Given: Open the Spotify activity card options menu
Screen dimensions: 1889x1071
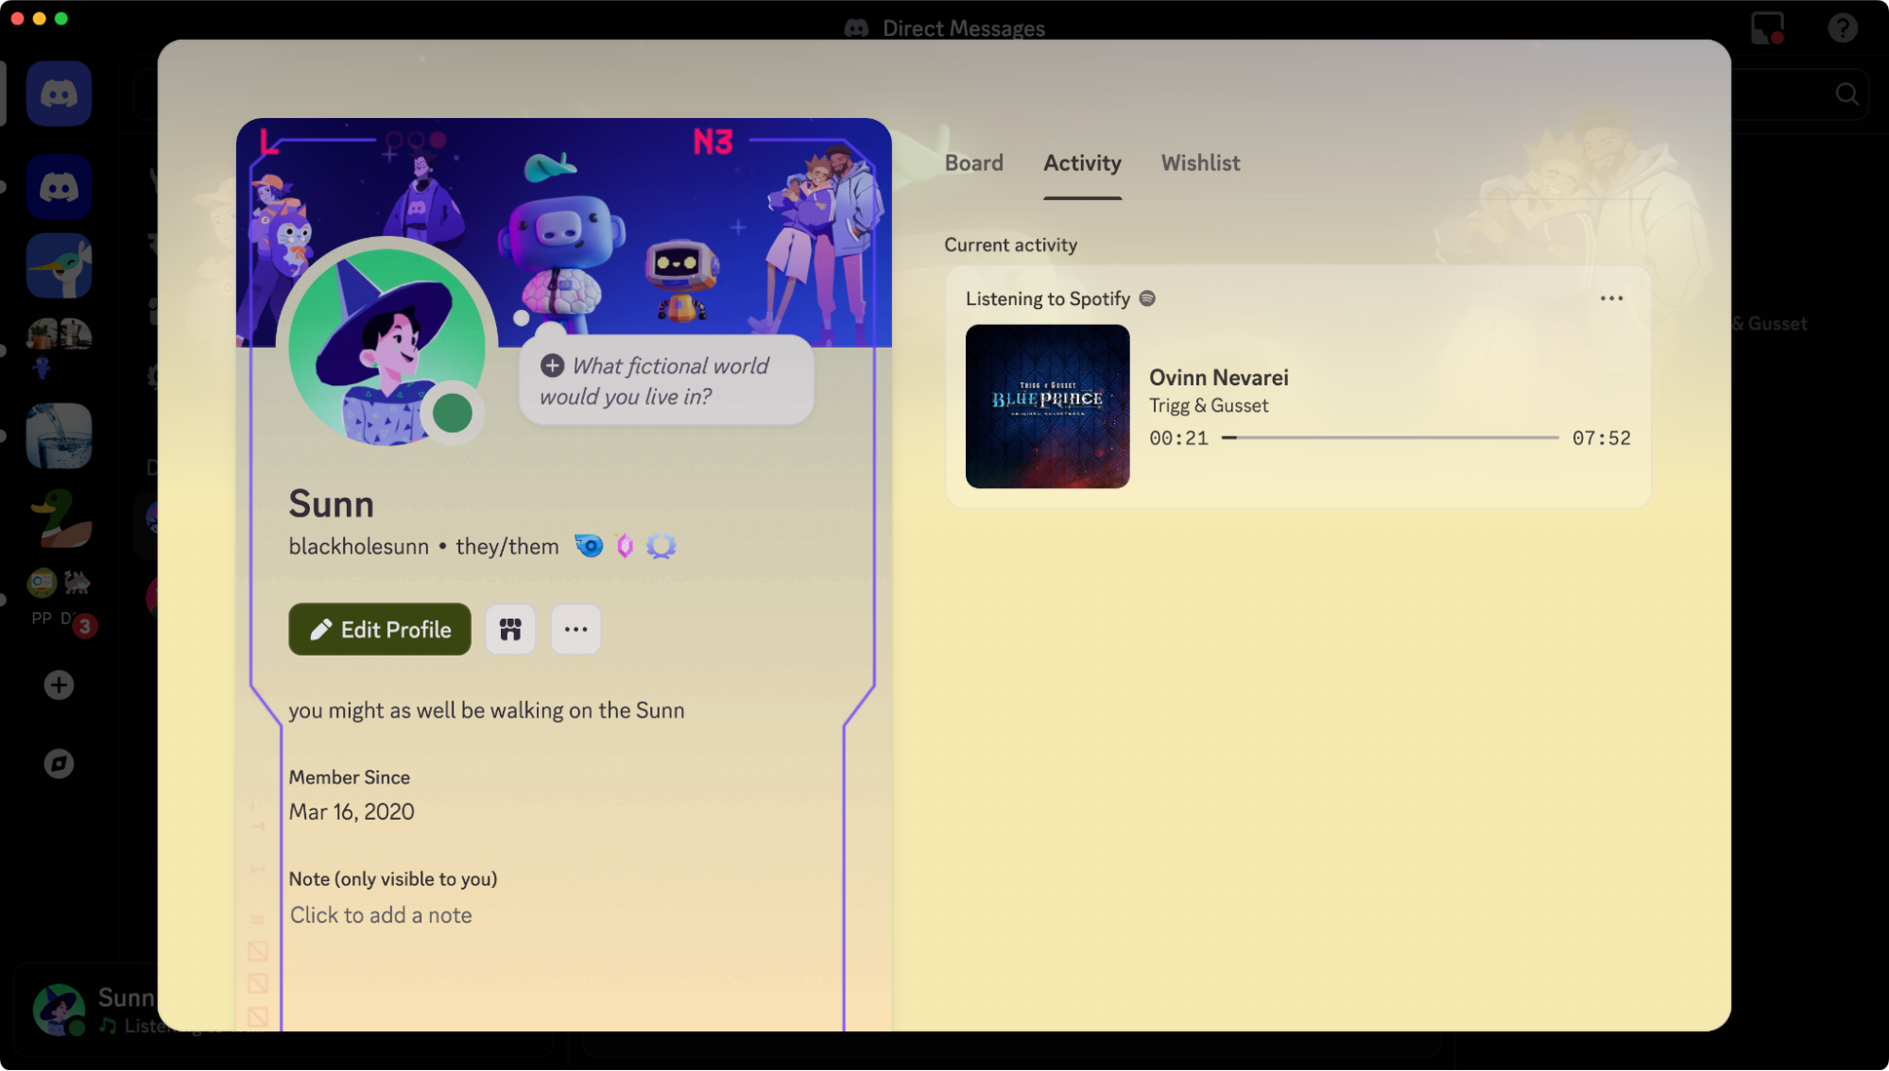Looking at the screenshot, I should tap(1612, 297).
